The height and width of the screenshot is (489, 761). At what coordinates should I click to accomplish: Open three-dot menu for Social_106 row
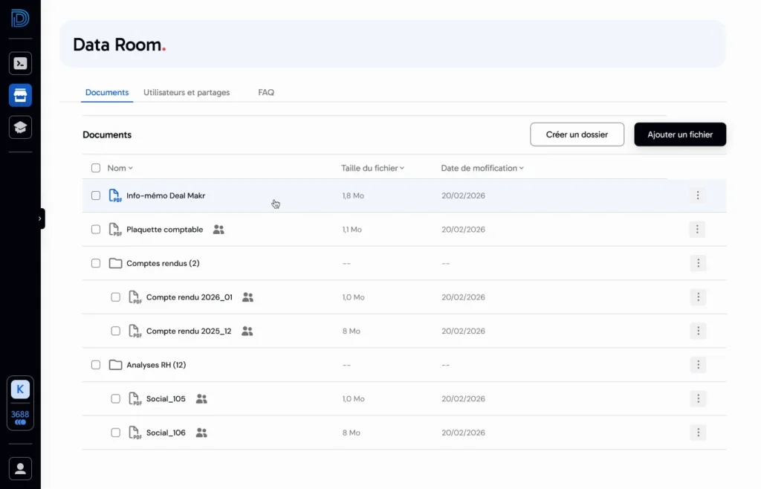pyautogui.click(x=696, y=433)
